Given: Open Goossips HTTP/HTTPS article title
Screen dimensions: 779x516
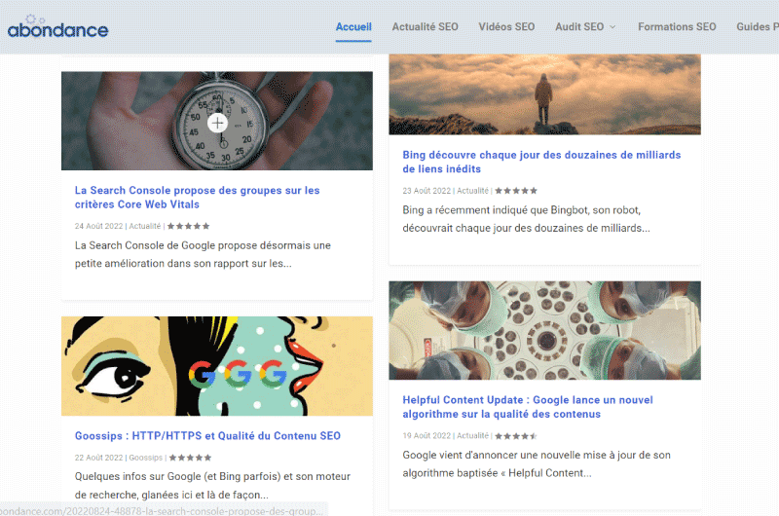Looking at the screenshot, I should [x=207, y=435].
